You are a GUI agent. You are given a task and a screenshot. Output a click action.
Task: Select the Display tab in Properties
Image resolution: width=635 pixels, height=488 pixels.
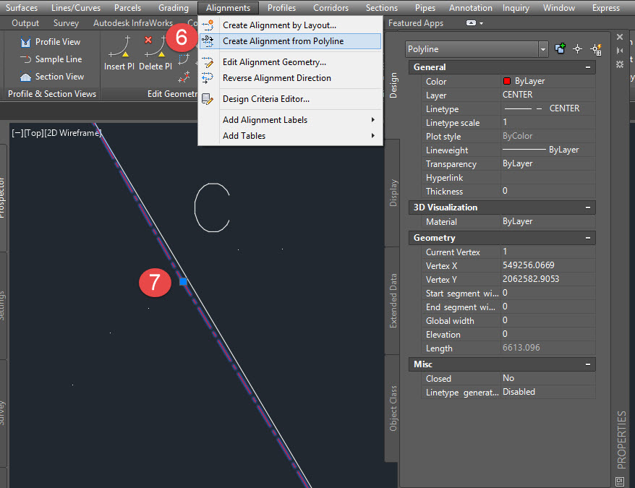pos(393,193)
